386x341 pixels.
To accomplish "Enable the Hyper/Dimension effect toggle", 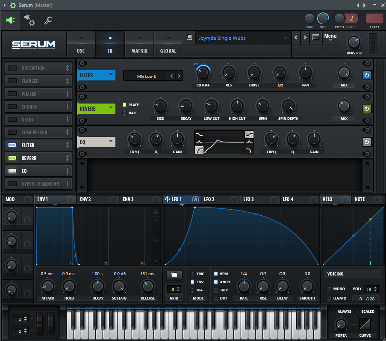I will pos(12,184).
